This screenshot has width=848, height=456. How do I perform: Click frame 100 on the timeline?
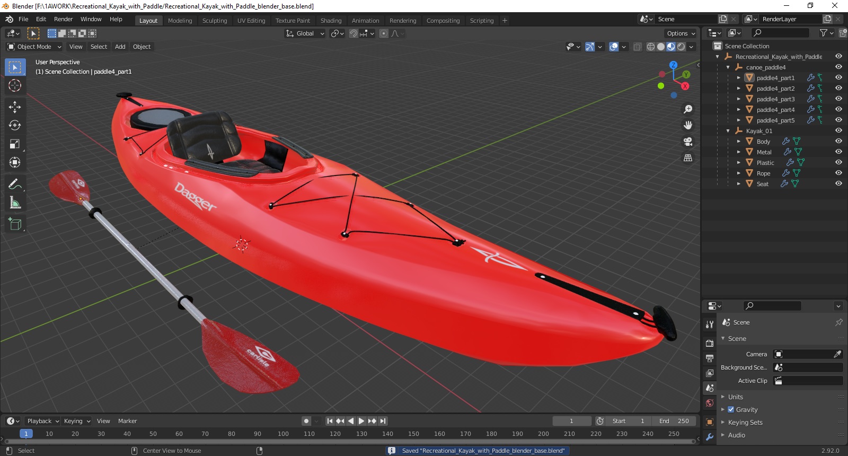(x=283, y=434)
